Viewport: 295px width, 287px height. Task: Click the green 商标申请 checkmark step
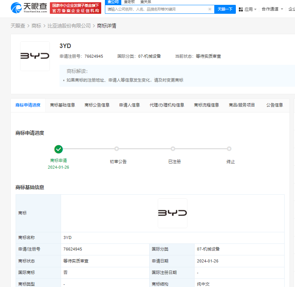[58, 149]
